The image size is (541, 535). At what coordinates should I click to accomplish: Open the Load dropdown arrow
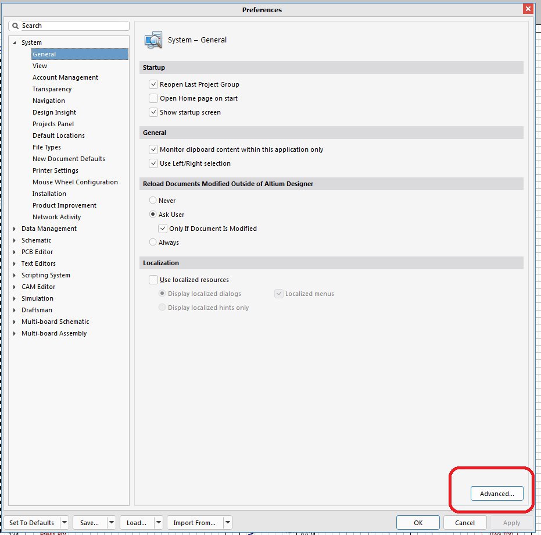pyautogui.click(x=159, y=523)
